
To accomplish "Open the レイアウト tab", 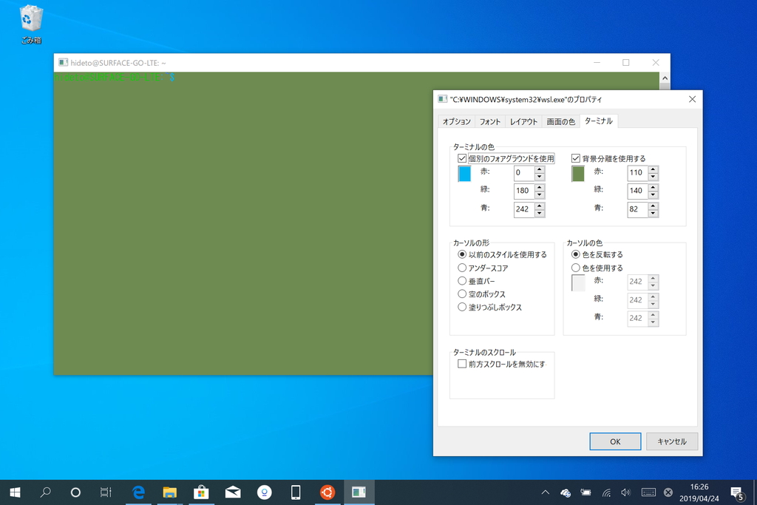I will 523,122.
